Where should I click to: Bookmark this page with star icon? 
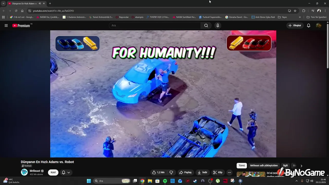(x=295, y=11)
